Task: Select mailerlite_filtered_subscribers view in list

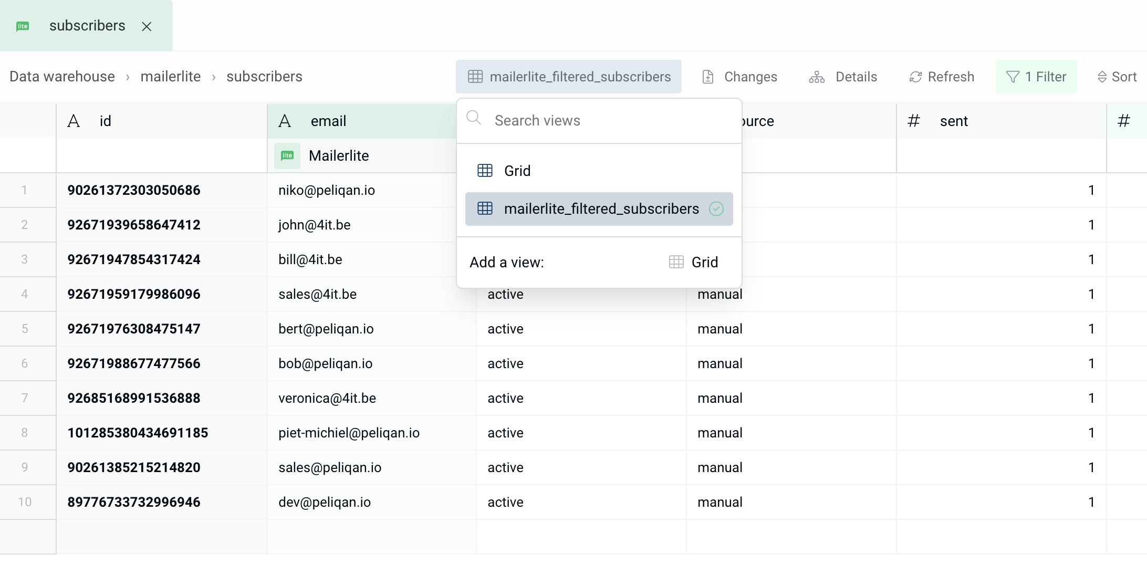Action: [x=599, y=209]
